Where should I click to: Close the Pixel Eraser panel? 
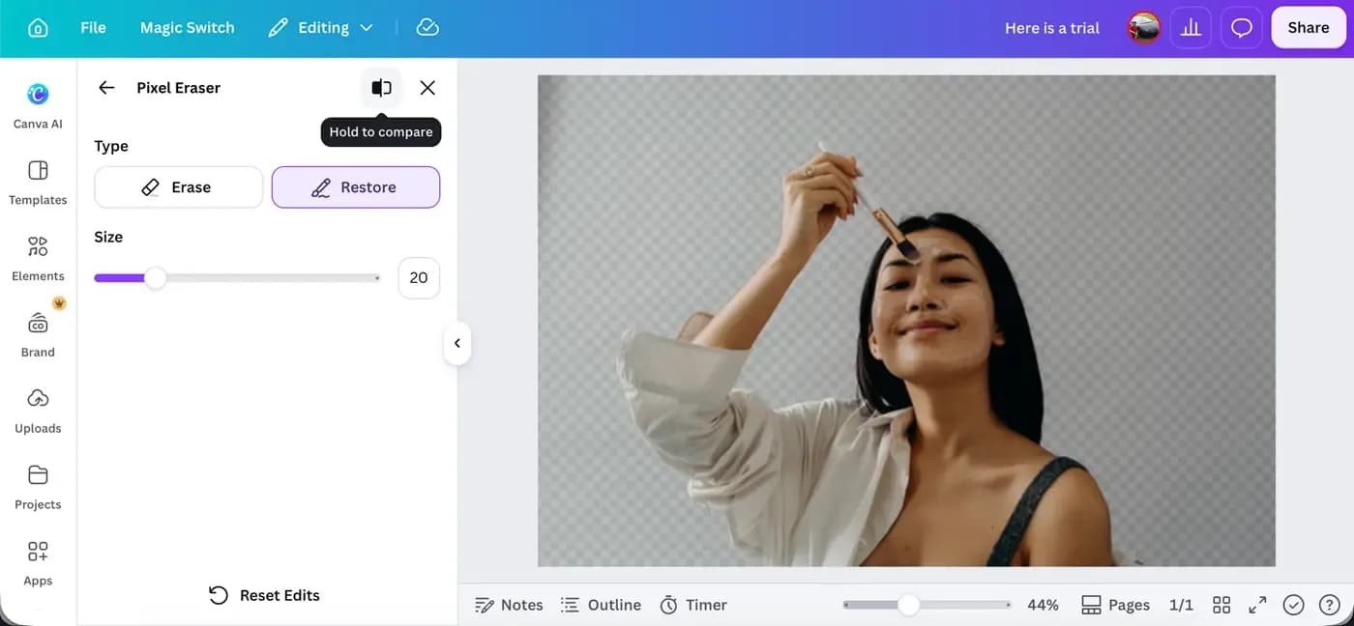(427, 88)
